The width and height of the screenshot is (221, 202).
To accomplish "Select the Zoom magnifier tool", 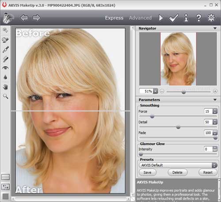I will [x=6, y=96].
